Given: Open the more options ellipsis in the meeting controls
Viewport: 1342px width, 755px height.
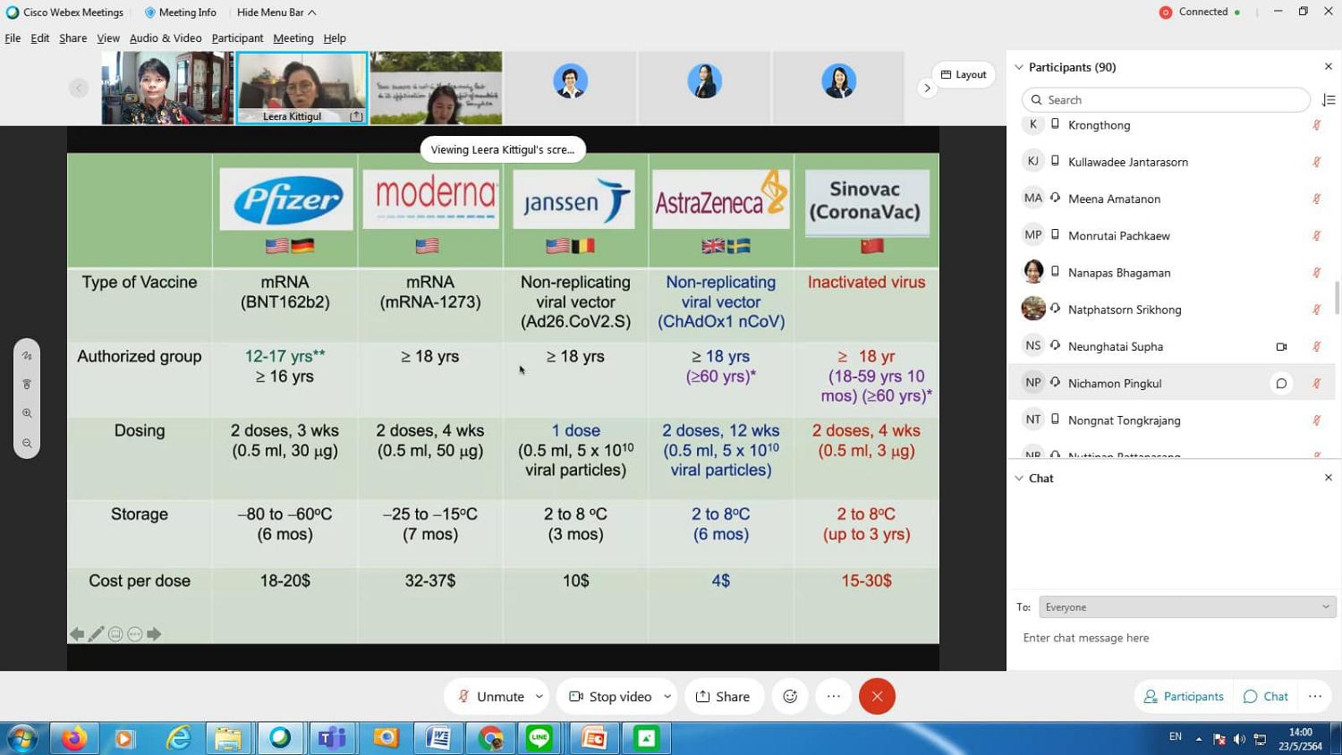Looking at the screenshot, I should click(x=834, y=696).
